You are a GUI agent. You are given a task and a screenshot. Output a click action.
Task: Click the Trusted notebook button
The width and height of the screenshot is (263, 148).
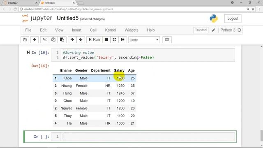tap(201, 30)
